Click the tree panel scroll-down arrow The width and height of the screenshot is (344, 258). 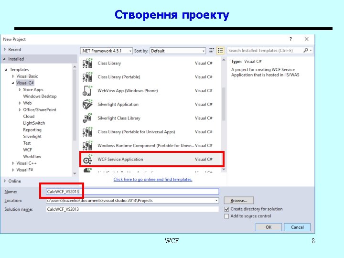tap(75, 173)
